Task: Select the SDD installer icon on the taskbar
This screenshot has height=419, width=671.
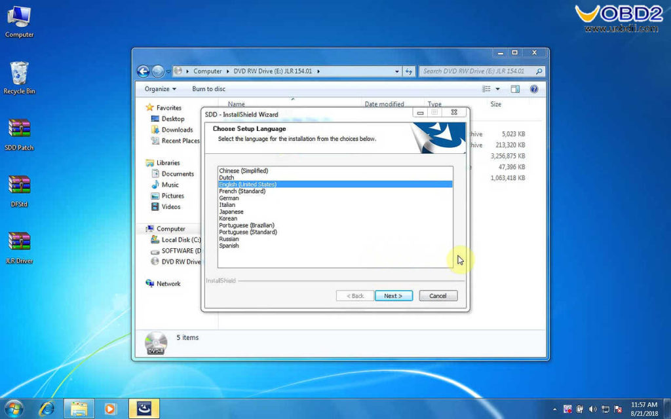Action: [x=144, y=408]
